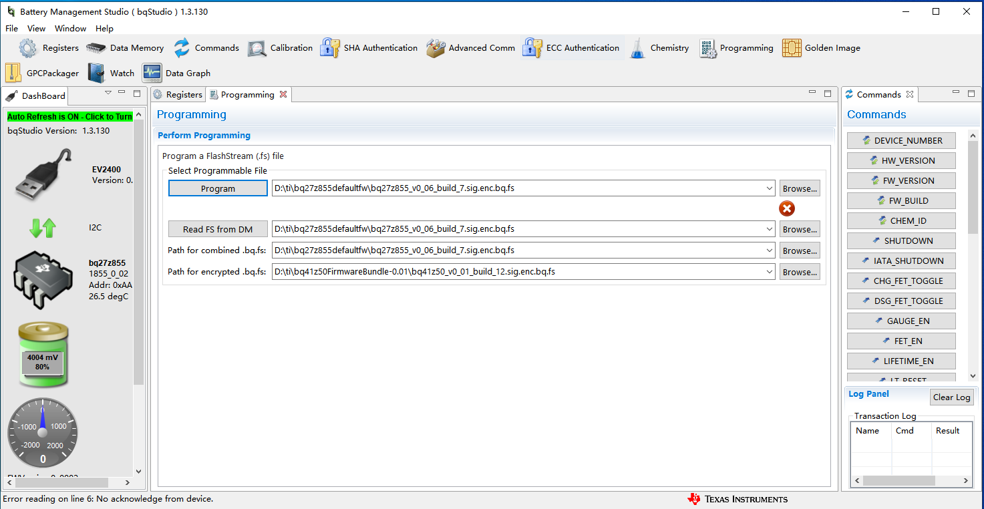Open the Golden Image tool

pos(821,48)
